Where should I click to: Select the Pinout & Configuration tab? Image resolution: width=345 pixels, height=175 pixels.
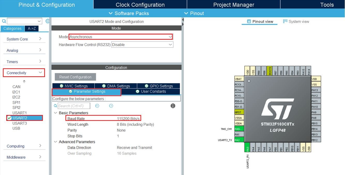(47, 5)
